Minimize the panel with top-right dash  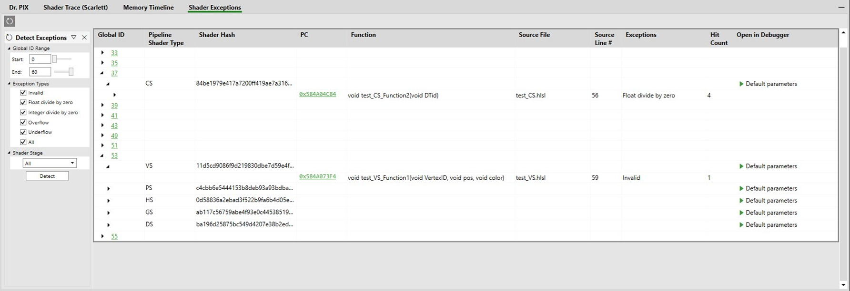(841, 7)
